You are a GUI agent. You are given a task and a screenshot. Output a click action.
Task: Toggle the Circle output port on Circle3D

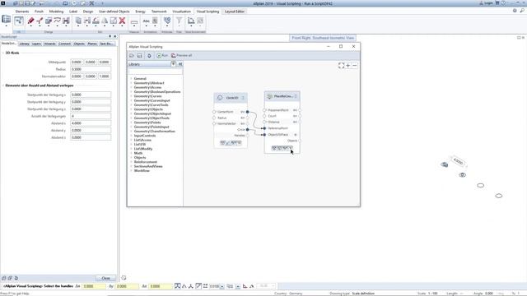pyautogui.click(x=247, y=130)
